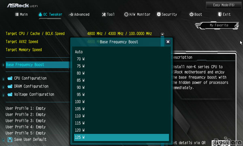Click the Main tab list icon
The image size is (243, 146).
[17, 15]
